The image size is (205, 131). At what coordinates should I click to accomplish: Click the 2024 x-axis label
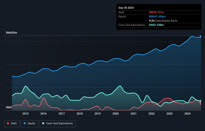(x=188, y=114)
